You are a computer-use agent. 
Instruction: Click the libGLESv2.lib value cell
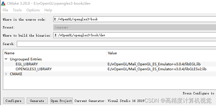[157, 69]
